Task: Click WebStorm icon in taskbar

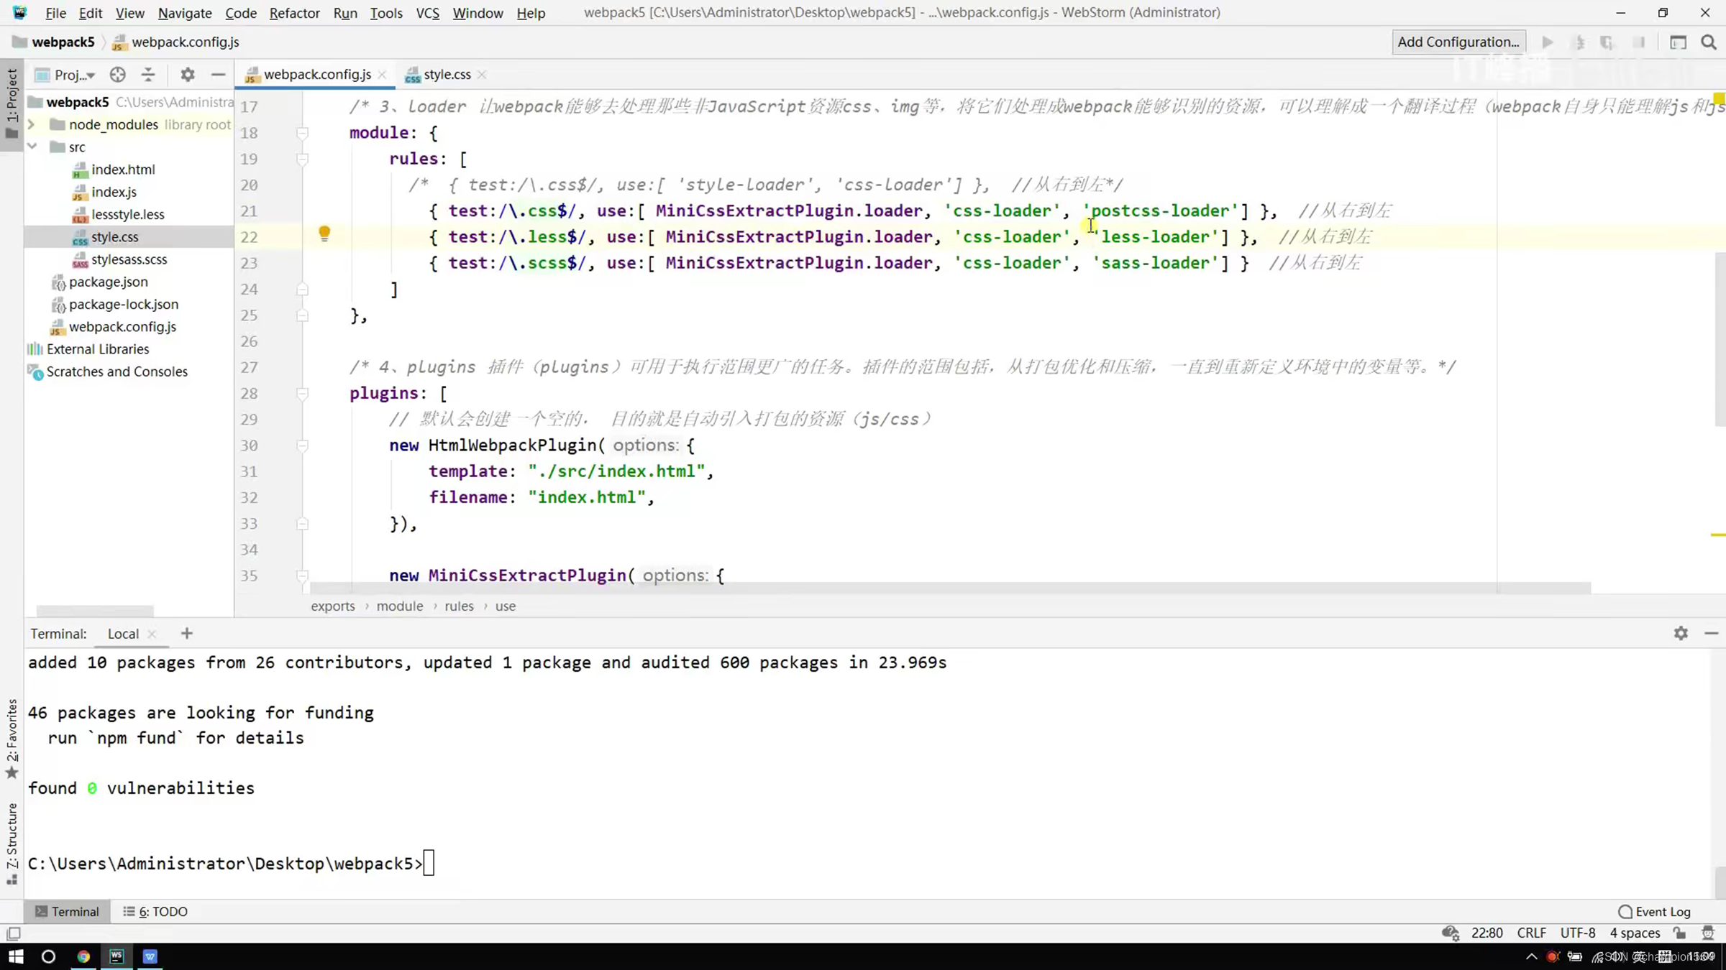Action: point(117,956)
